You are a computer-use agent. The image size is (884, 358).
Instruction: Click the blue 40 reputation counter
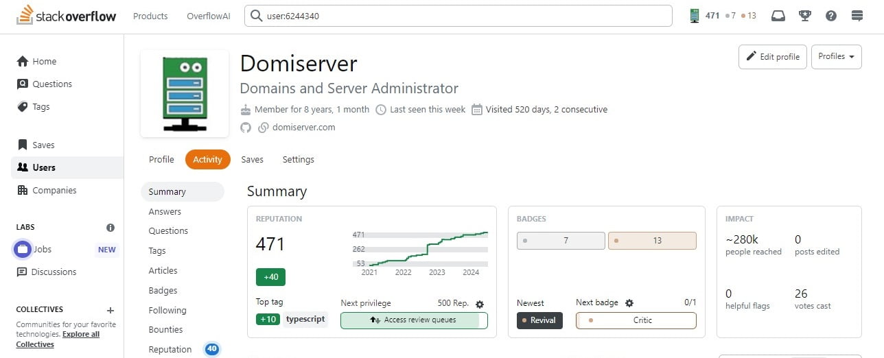(212, 349)
